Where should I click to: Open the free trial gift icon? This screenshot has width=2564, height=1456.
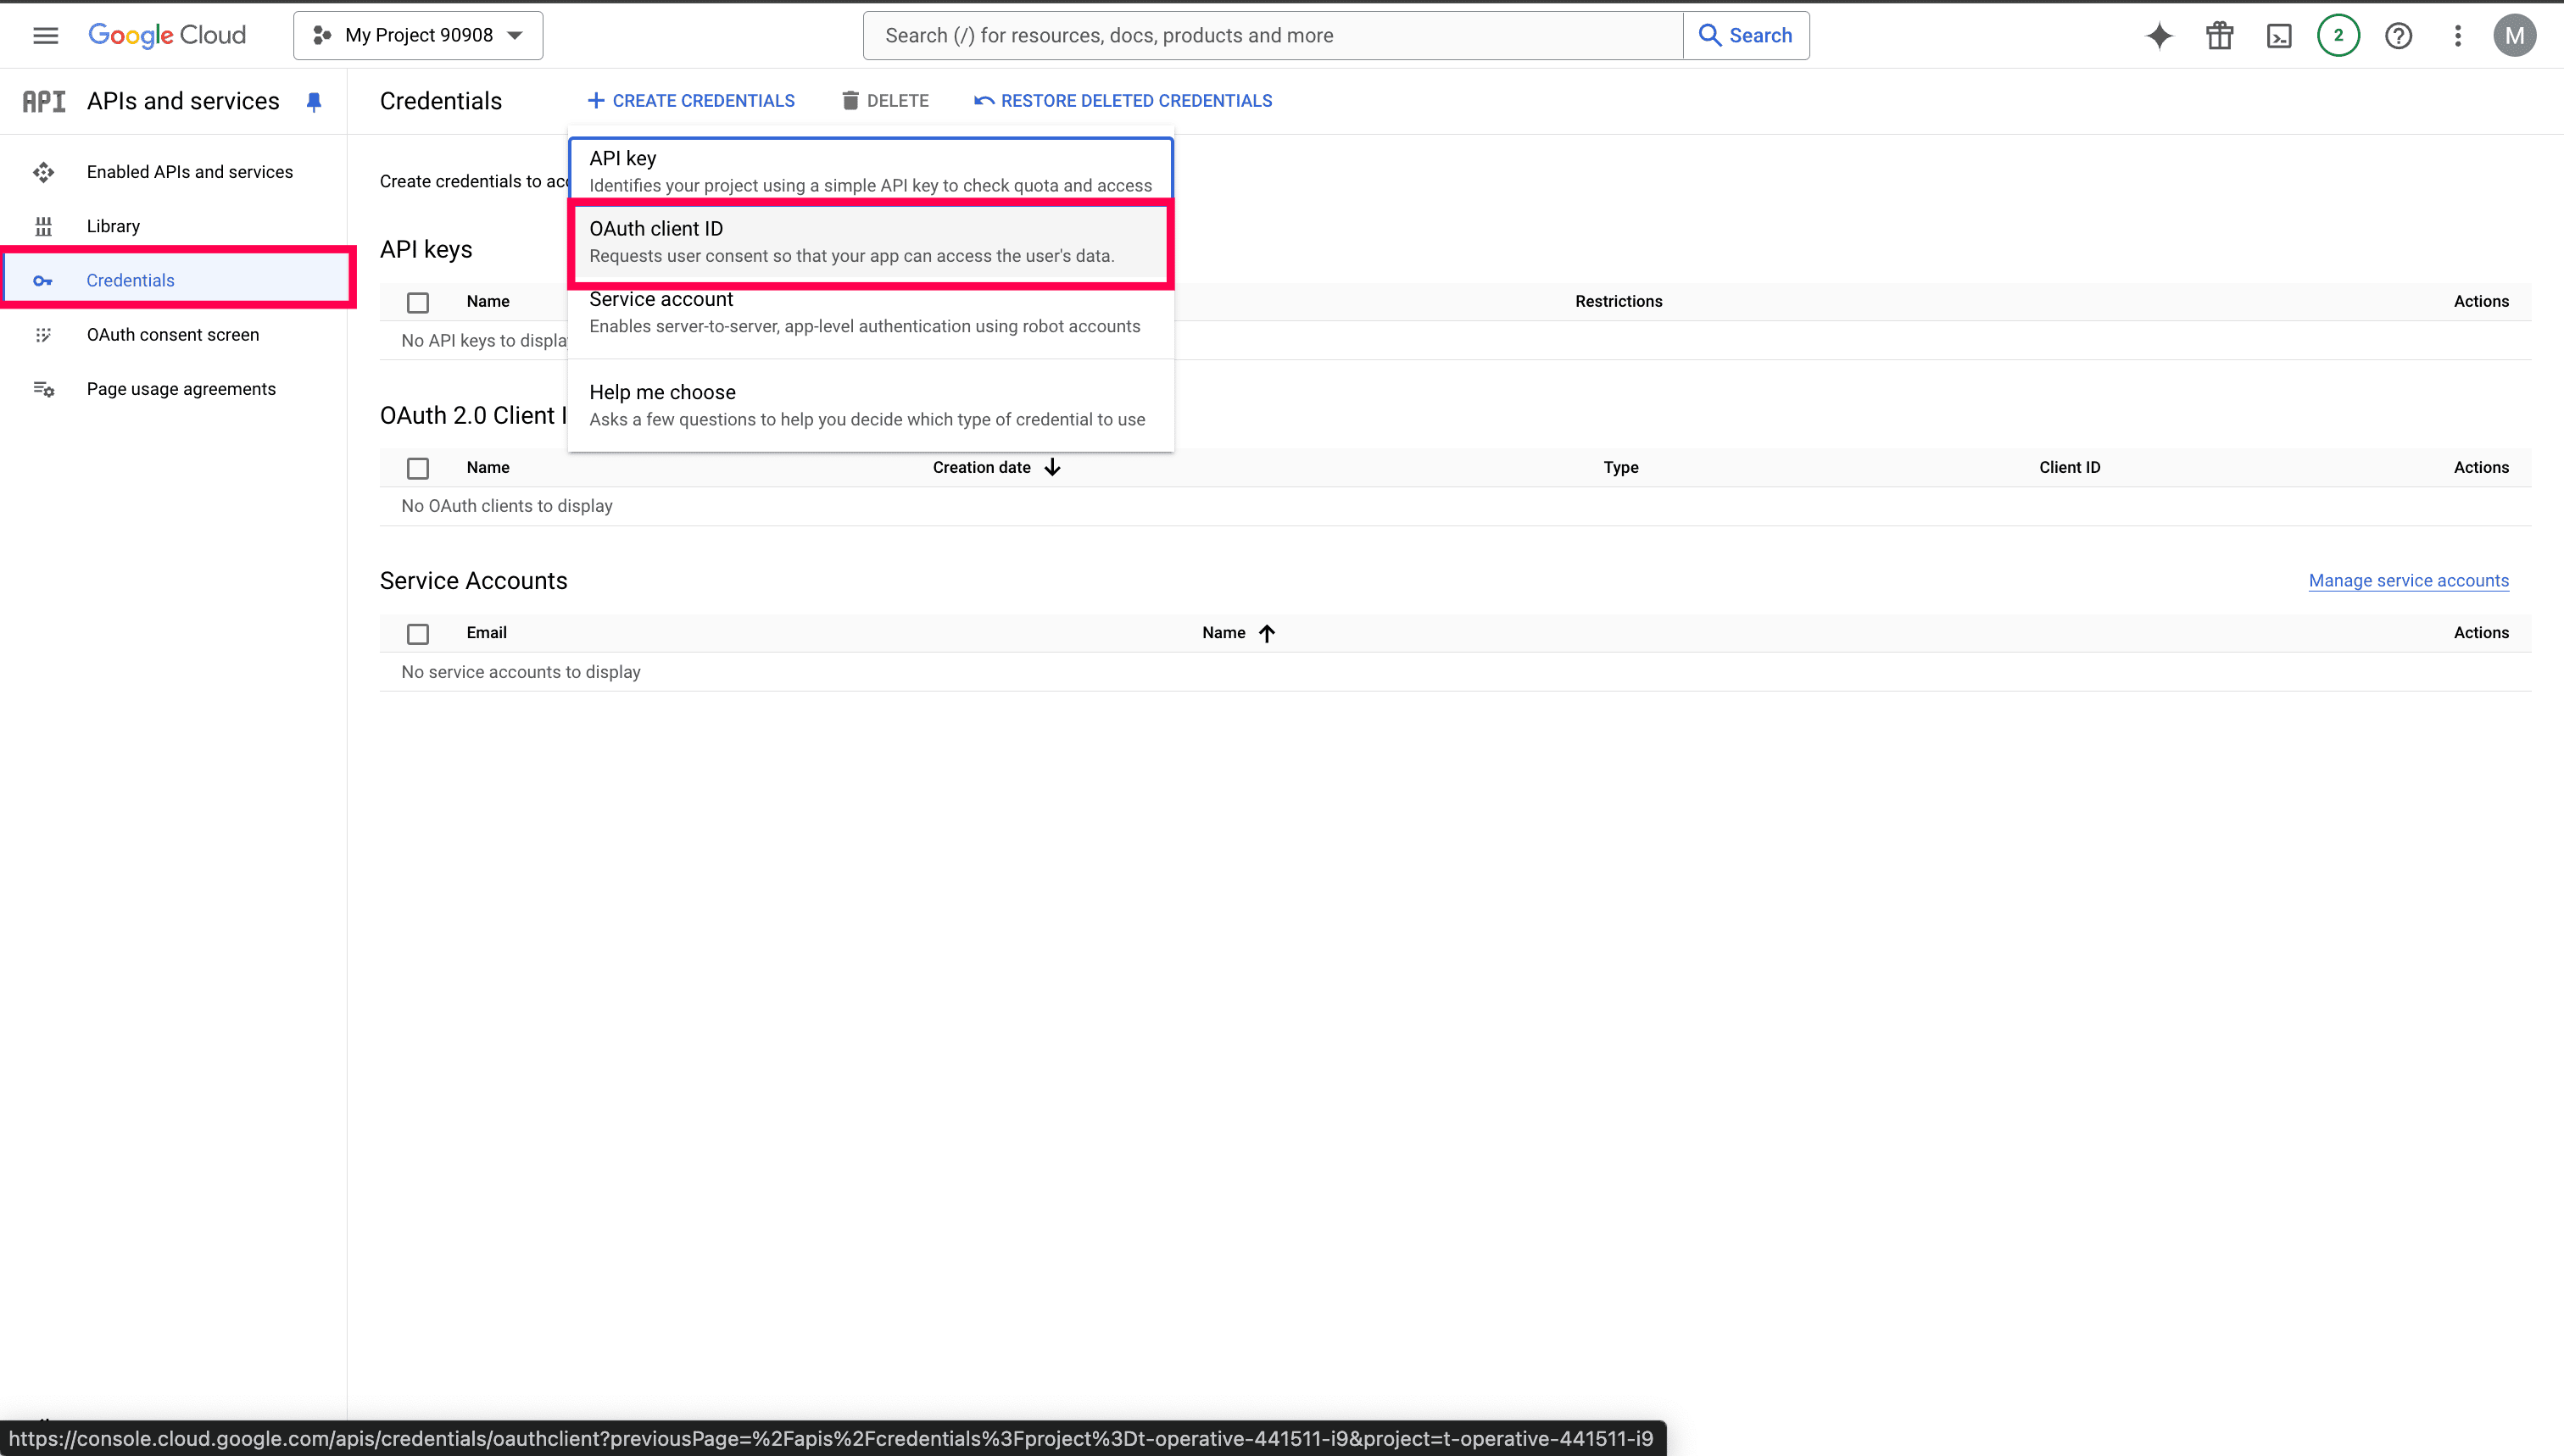pyautogui.click(x=2220, y=36)
